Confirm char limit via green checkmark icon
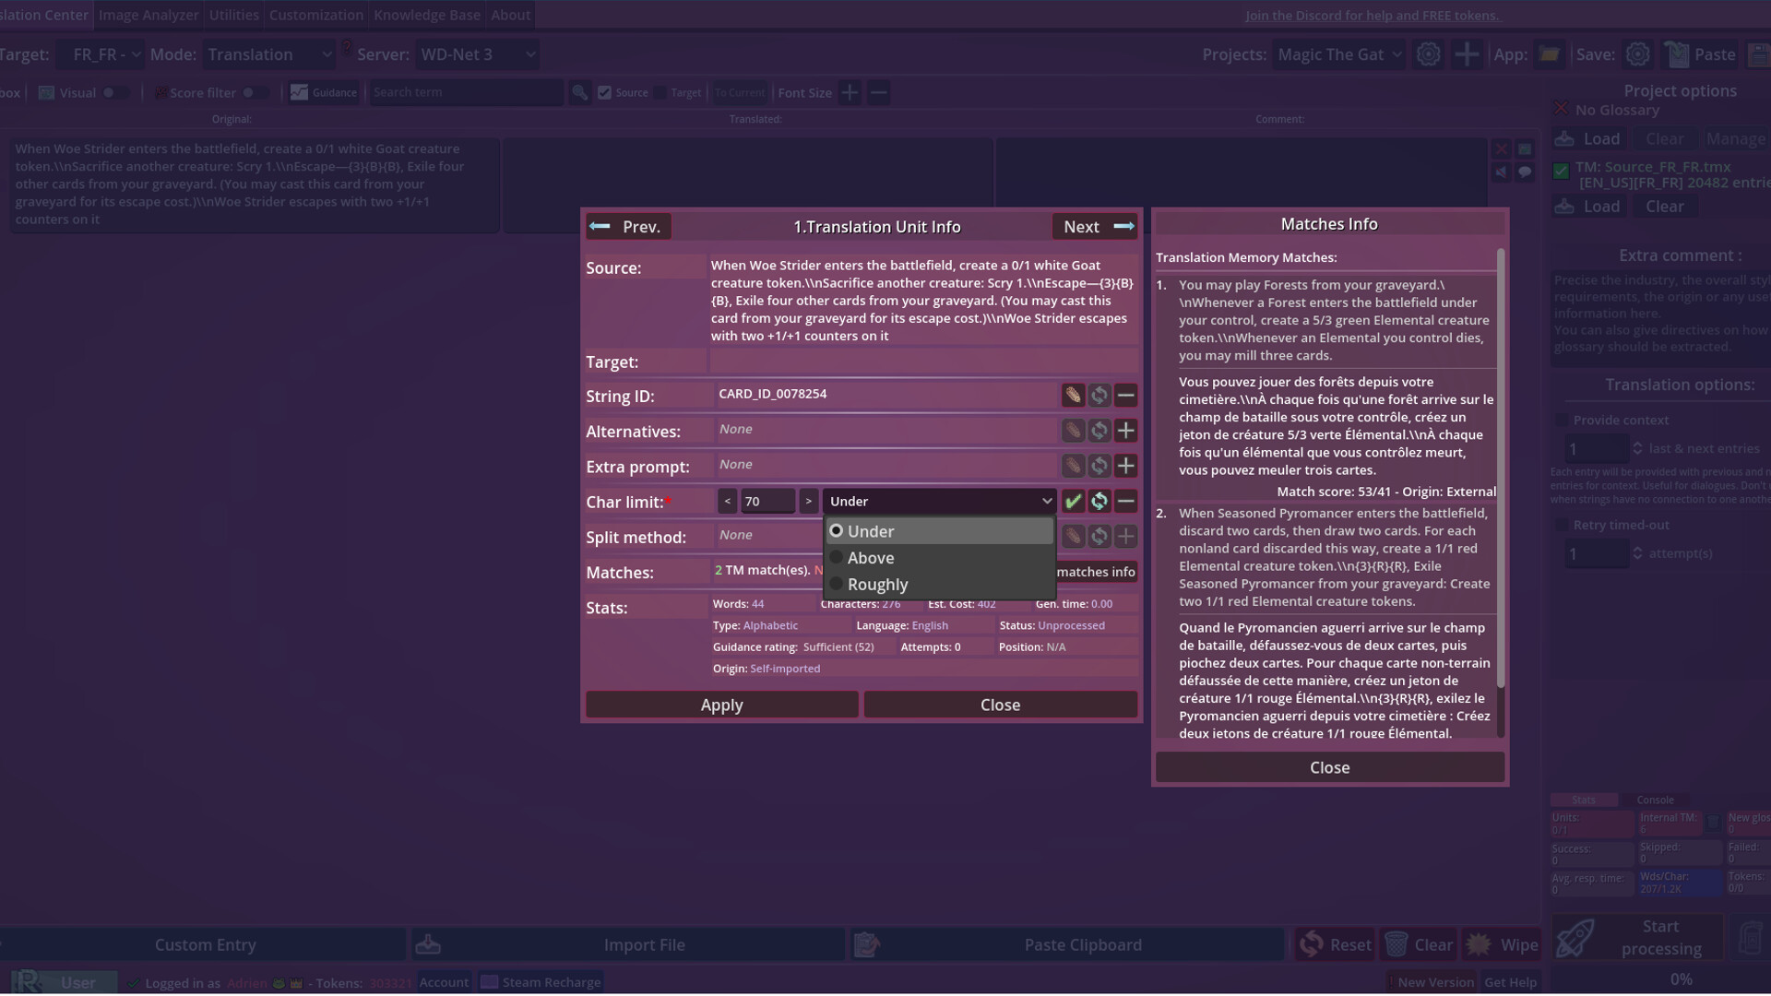This screenshot has width=1771, height=996. [1073, 501]
